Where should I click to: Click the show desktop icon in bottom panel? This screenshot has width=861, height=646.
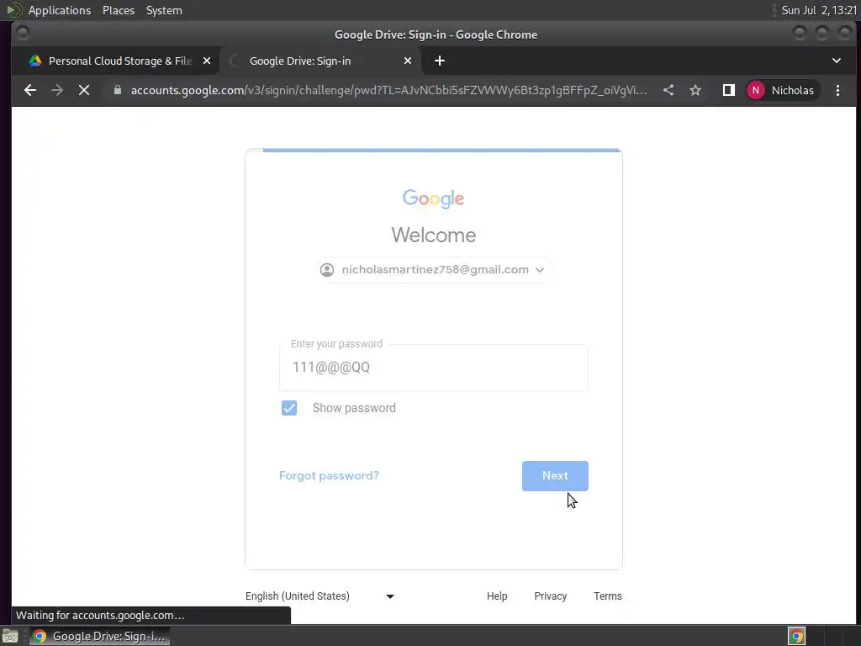10,636
